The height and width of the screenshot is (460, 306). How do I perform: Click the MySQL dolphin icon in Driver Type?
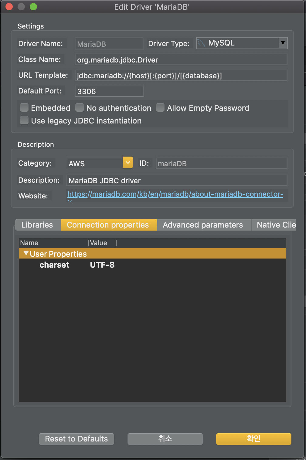[201, 43]
